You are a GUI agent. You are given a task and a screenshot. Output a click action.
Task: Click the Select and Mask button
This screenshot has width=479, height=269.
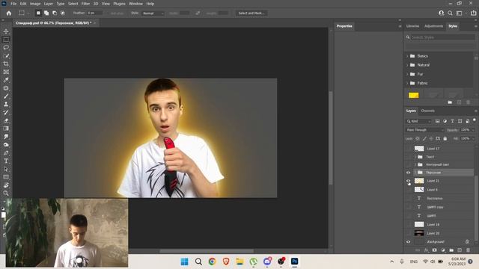pyautogui.click(x=251, y=13)
